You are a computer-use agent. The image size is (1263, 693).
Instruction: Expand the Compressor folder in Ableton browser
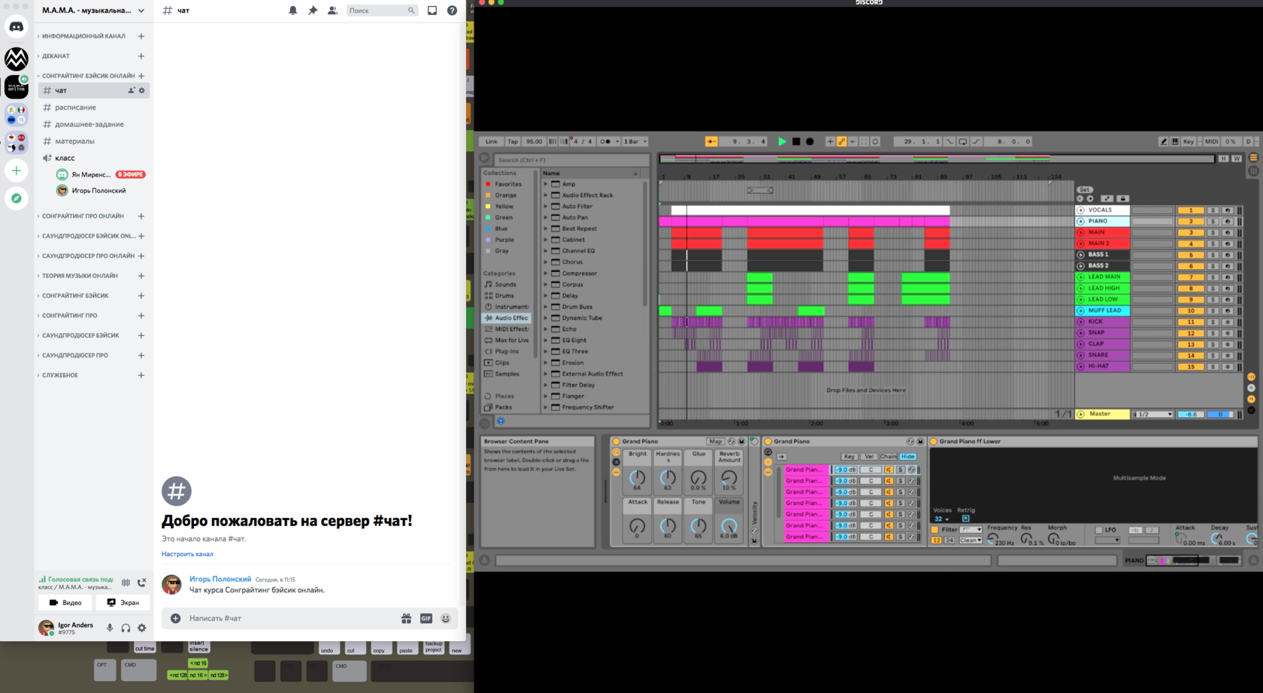point(546,274)
